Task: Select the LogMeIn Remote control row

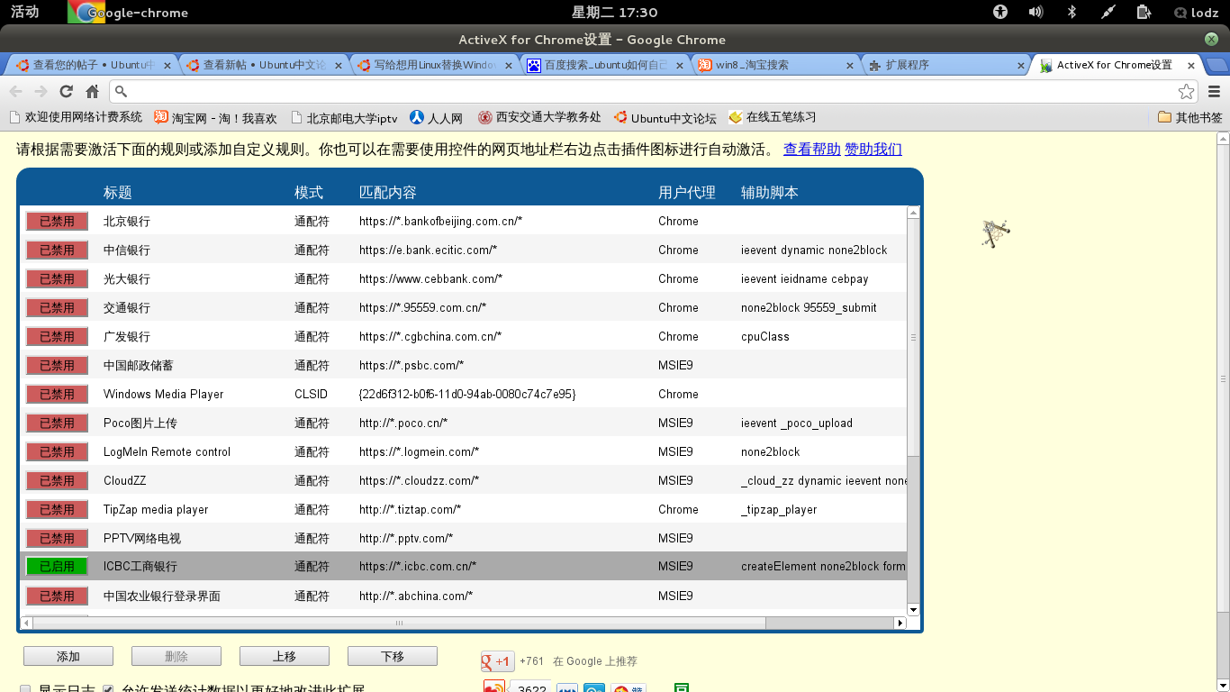Action: click(x=464, y=452)
